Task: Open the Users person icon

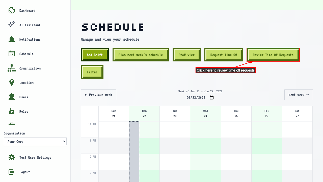Action: coord(12,97)
